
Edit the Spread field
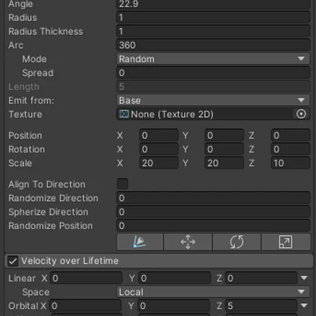click(x=213, y=73)
